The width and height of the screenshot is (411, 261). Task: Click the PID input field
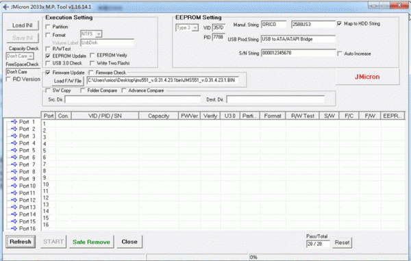(219, 37)
